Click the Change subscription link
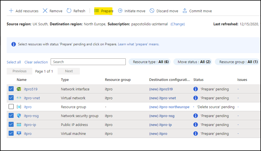This screenshot has width=261, height=151. tap(178, 24)
